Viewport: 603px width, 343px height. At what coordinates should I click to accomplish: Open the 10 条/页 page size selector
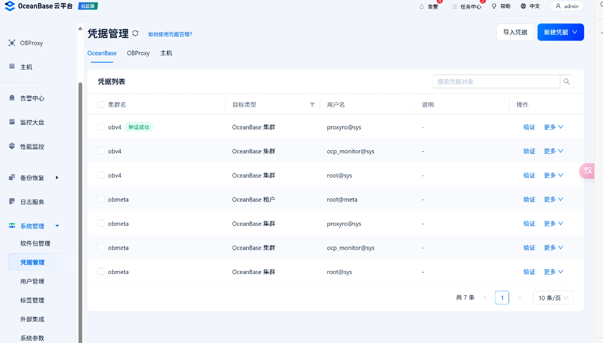pyautogui.click(x=553, y=298)
